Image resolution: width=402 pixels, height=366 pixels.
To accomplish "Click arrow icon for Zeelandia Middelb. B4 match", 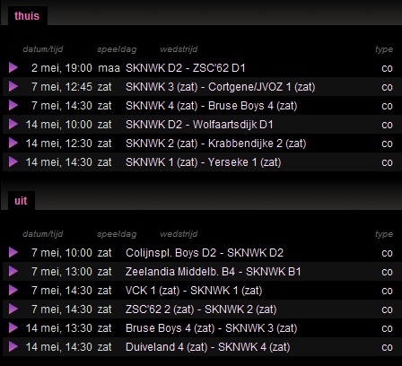I will click(x=13, y=271).
